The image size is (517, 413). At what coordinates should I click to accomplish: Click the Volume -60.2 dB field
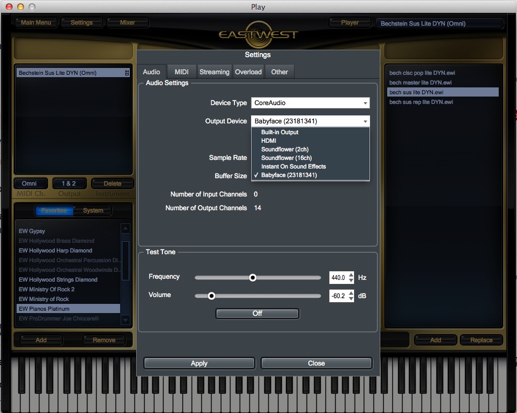pyautogui.click(x=339, y=296)
